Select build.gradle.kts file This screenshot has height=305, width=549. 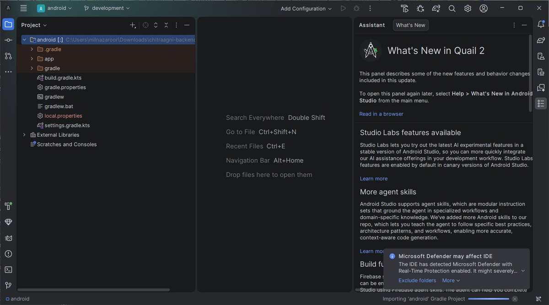coord(63,78)
